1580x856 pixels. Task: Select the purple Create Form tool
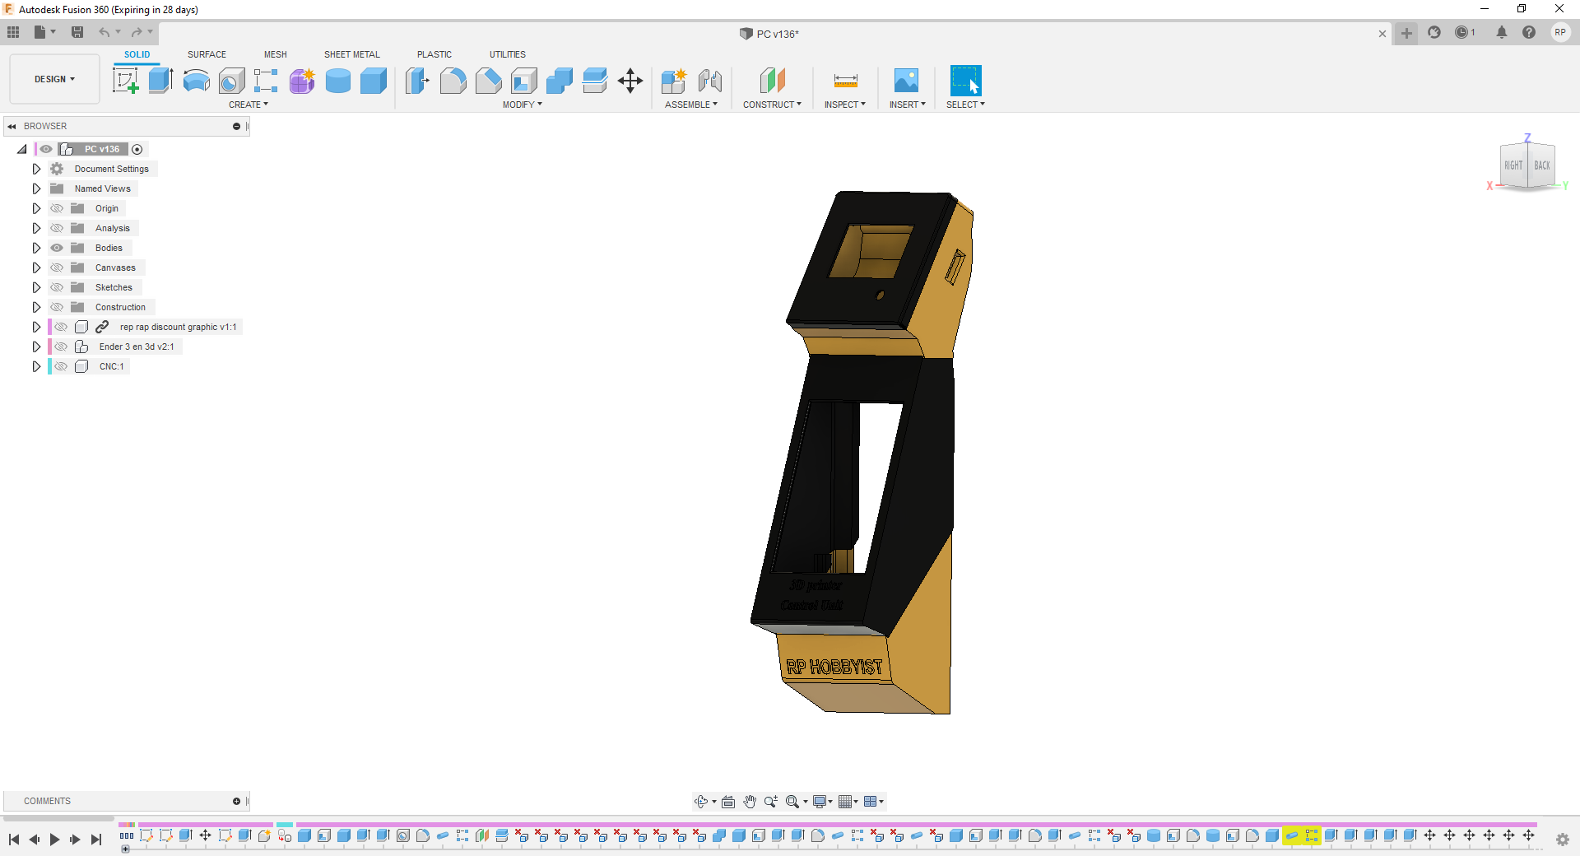coord(302,81)
